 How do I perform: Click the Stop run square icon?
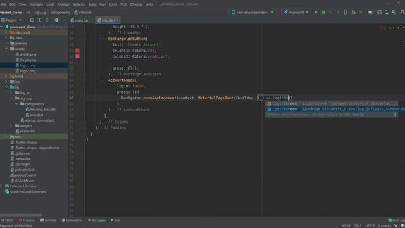point(361,12)
